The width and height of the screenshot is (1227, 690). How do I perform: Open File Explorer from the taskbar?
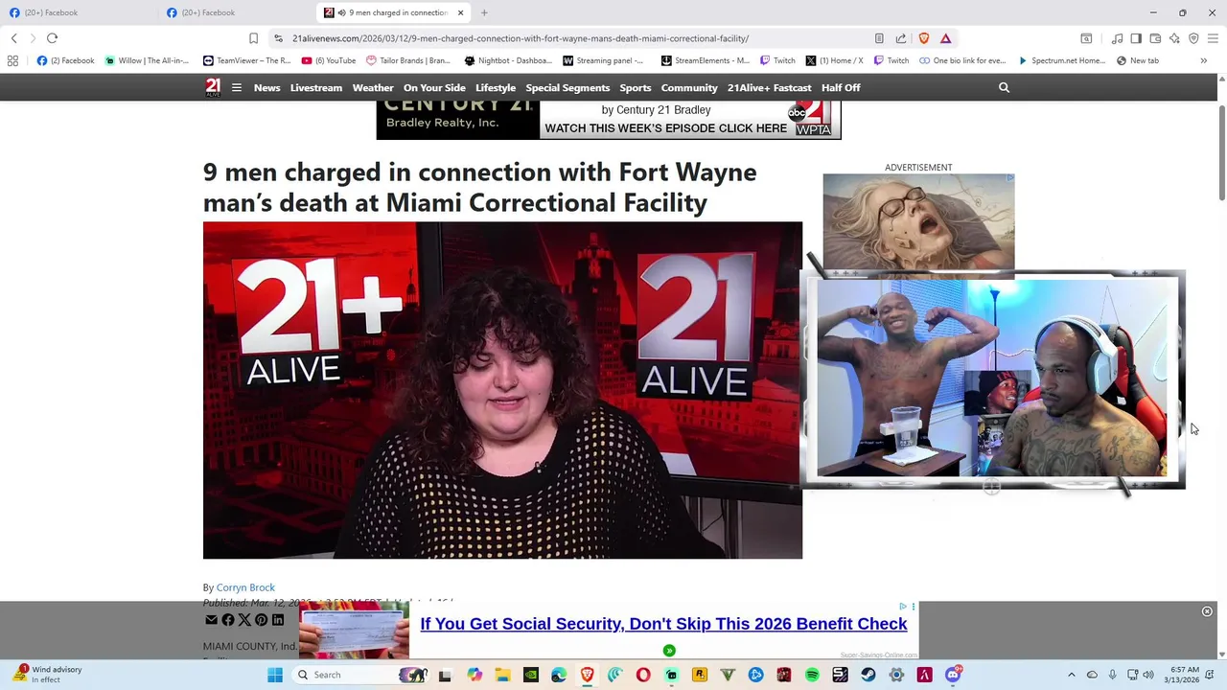(502, 675)
